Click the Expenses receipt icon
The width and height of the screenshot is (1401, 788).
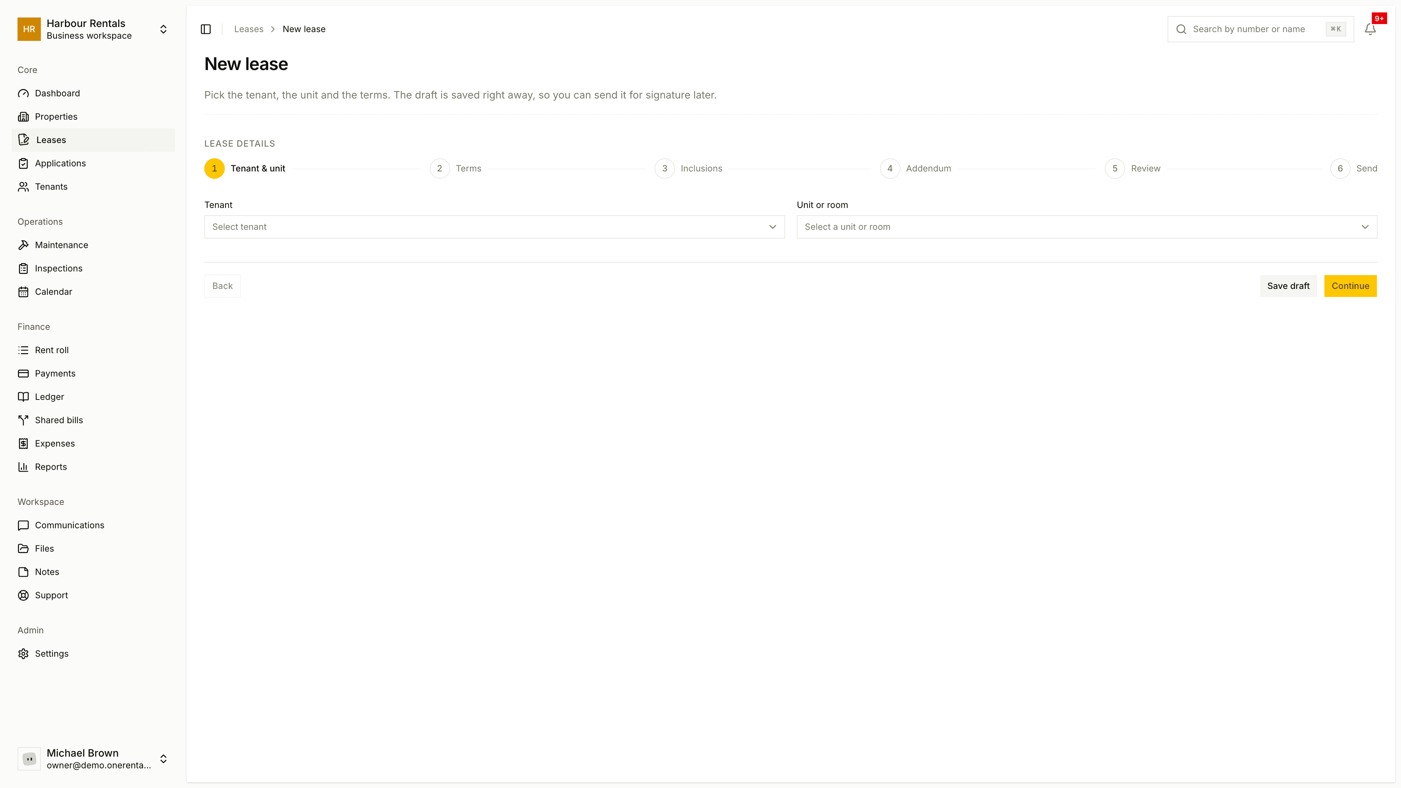pyautogui.click(x=23, y=444)
